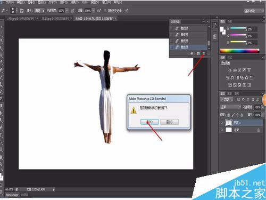
Task: Create new document from current history state
Action: coord(192,53)
